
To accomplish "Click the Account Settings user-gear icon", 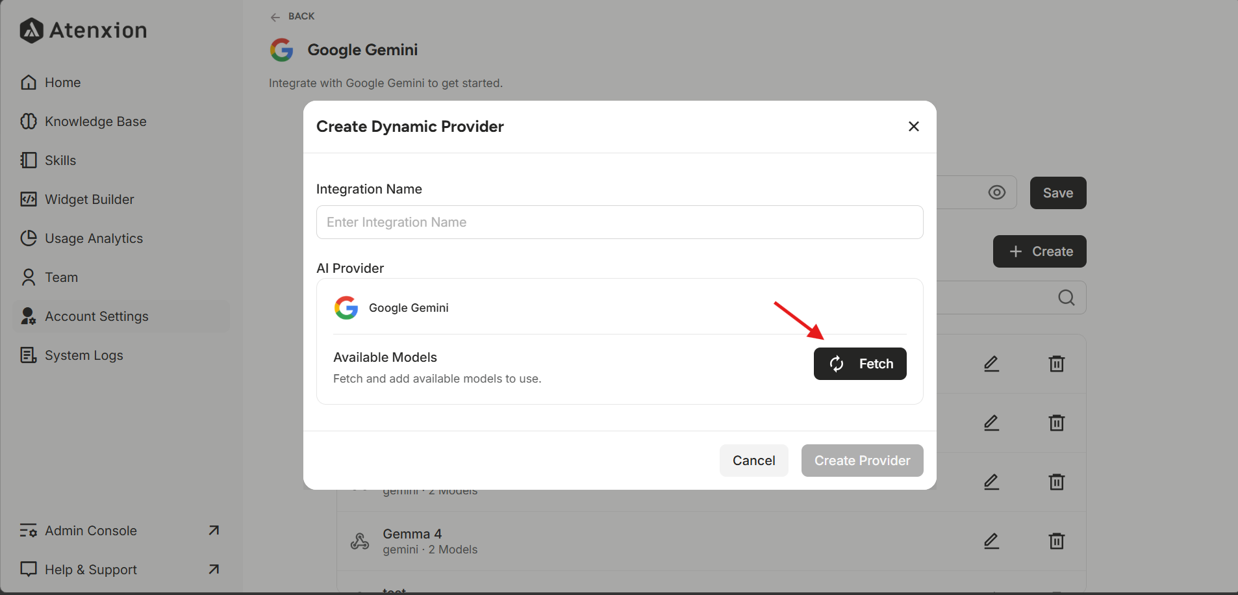I will (29, 316).
